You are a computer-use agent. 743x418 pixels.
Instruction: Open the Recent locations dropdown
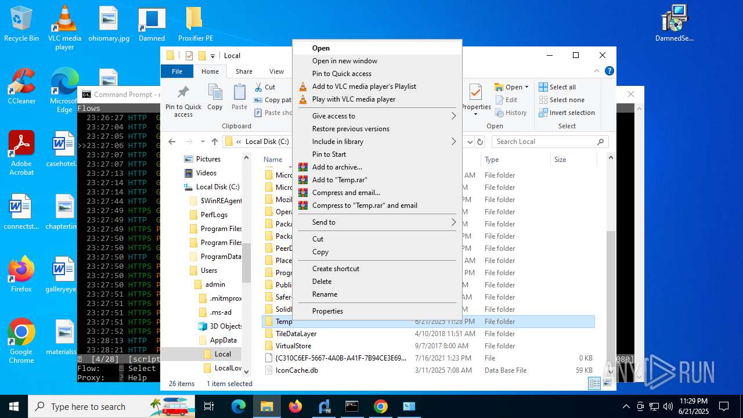point(203,142)
